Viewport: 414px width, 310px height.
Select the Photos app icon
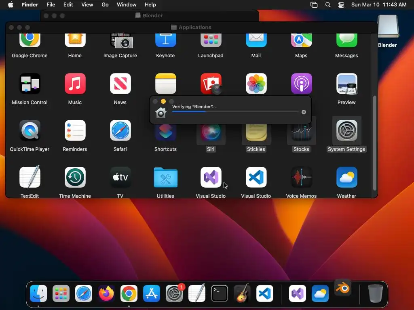point(256,84)
